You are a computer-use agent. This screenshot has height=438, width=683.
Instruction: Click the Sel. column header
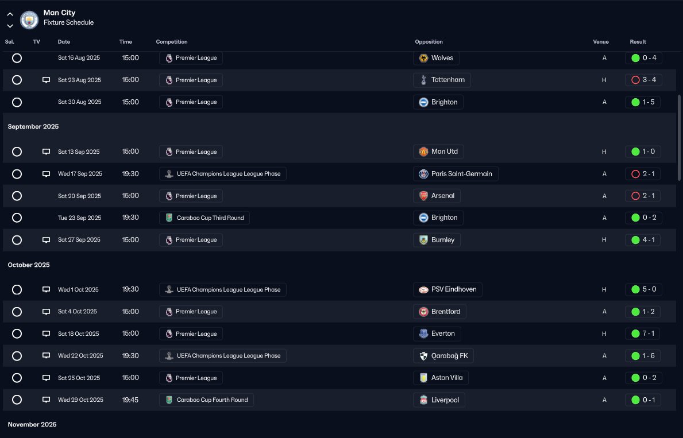[10, 42]
